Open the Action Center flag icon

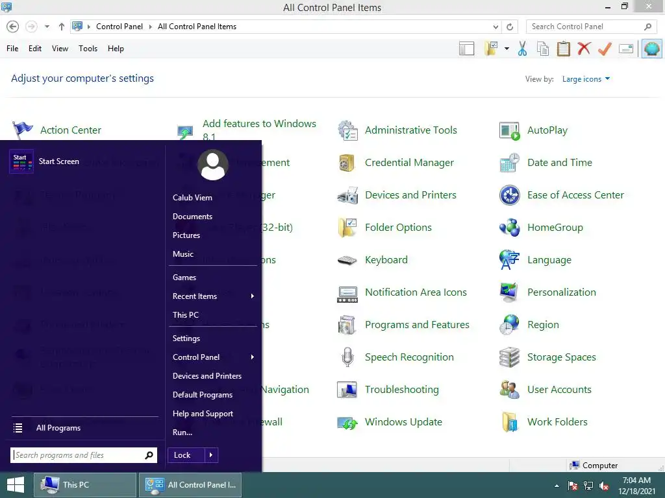click(x=23, y=130)
